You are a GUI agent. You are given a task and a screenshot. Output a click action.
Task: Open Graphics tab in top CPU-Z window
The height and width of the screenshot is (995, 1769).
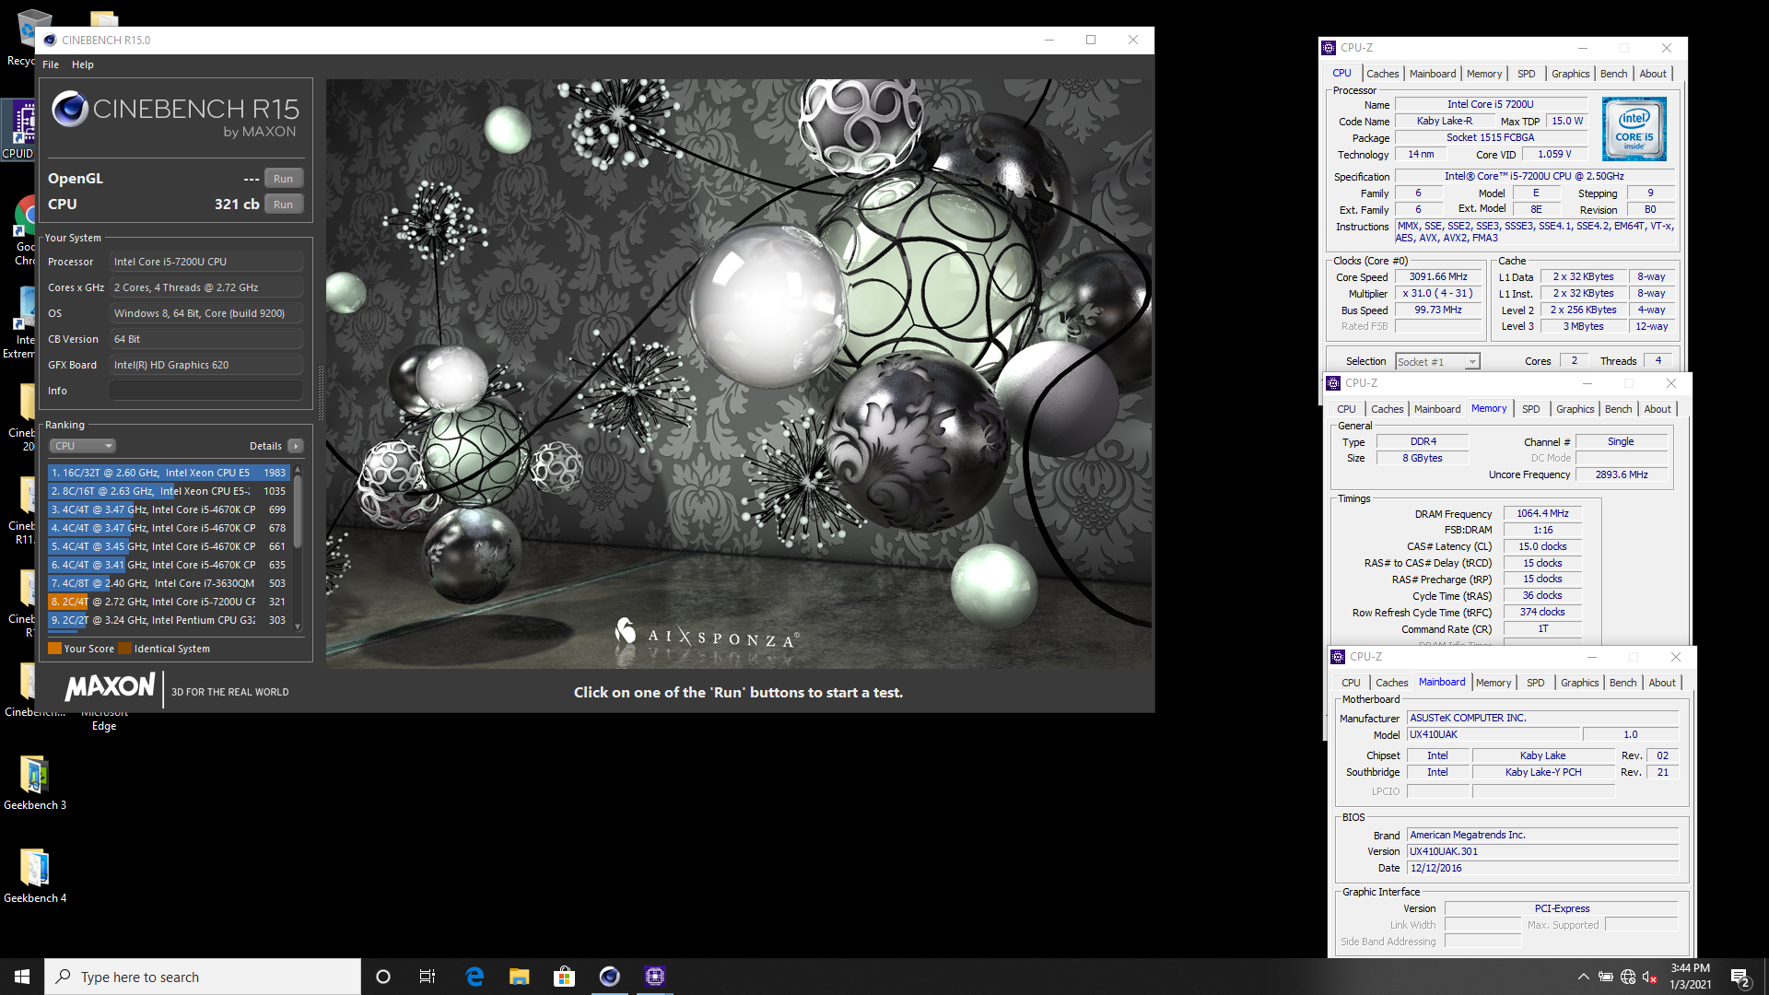click(x=1570, y=74)
